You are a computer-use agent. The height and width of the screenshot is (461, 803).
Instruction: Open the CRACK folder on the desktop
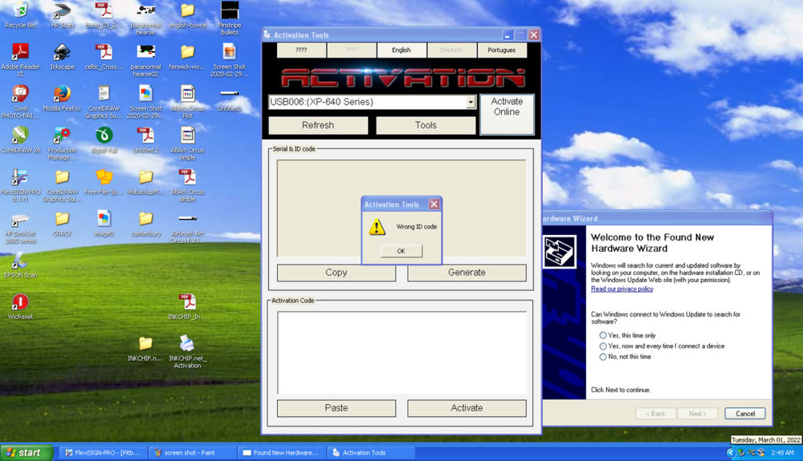pos(62,224)
